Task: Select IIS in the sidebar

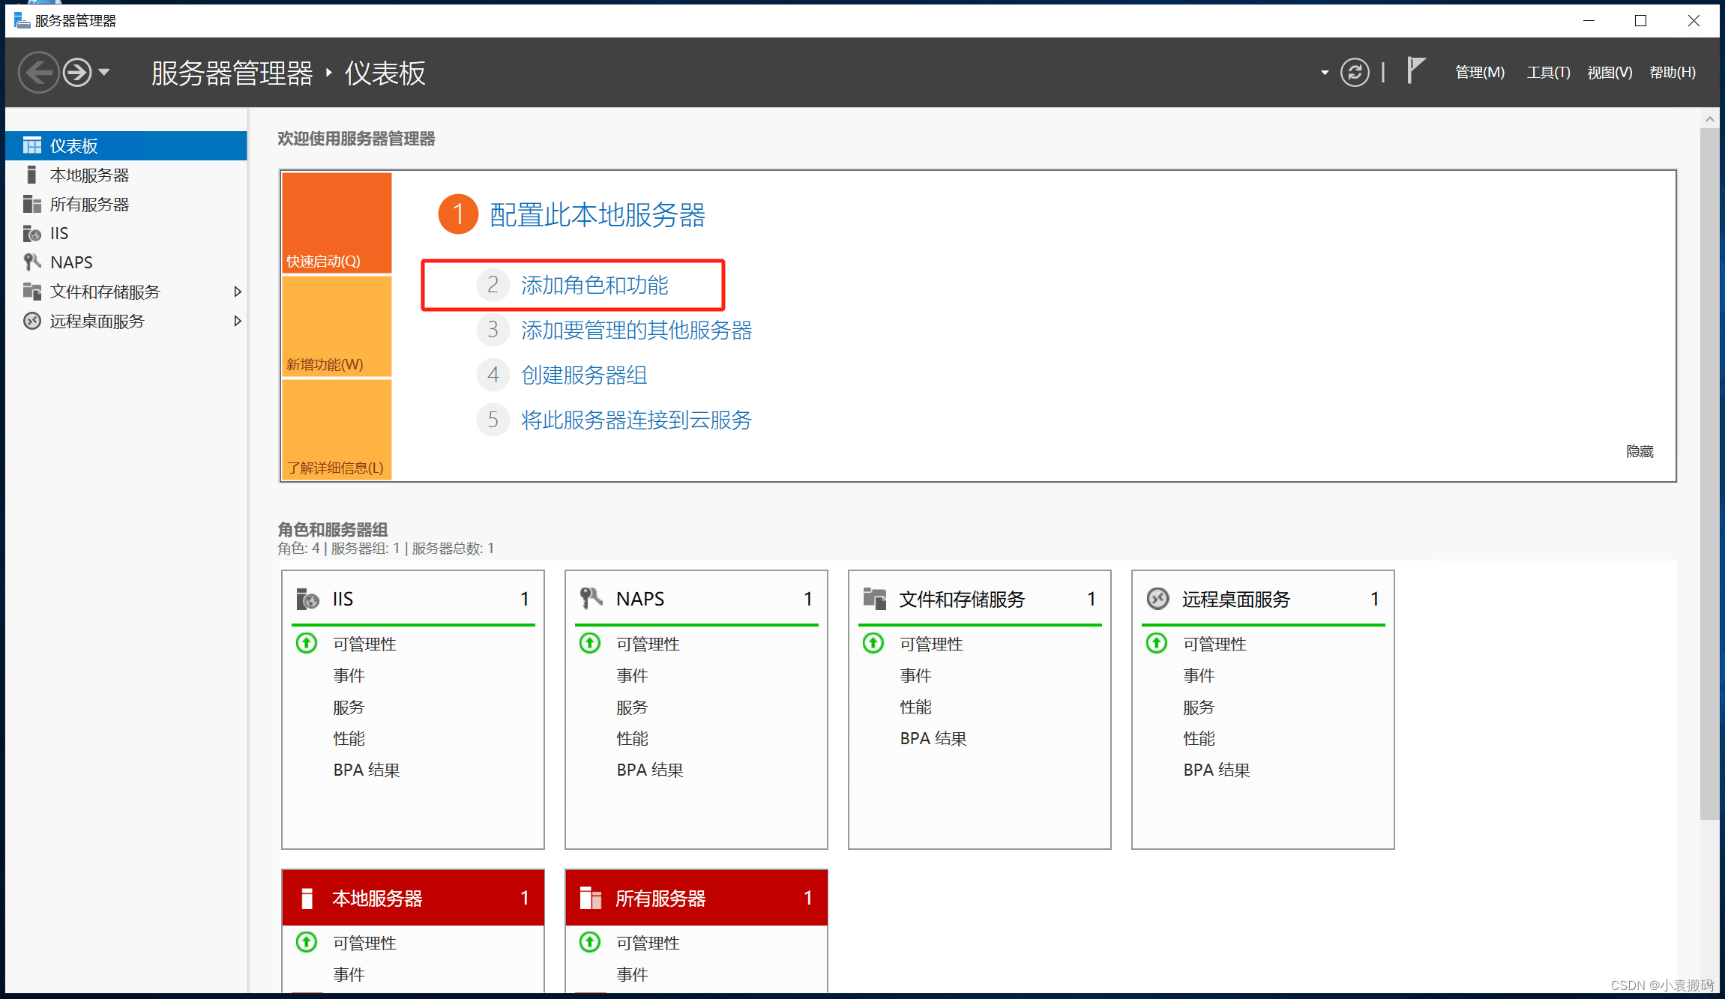Action: pyautogui.click(x=126, y=233)
